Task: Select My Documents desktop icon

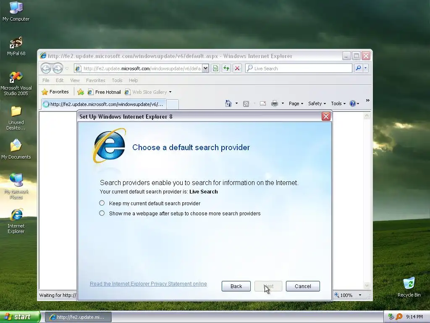Action: [x=16, y=149]
